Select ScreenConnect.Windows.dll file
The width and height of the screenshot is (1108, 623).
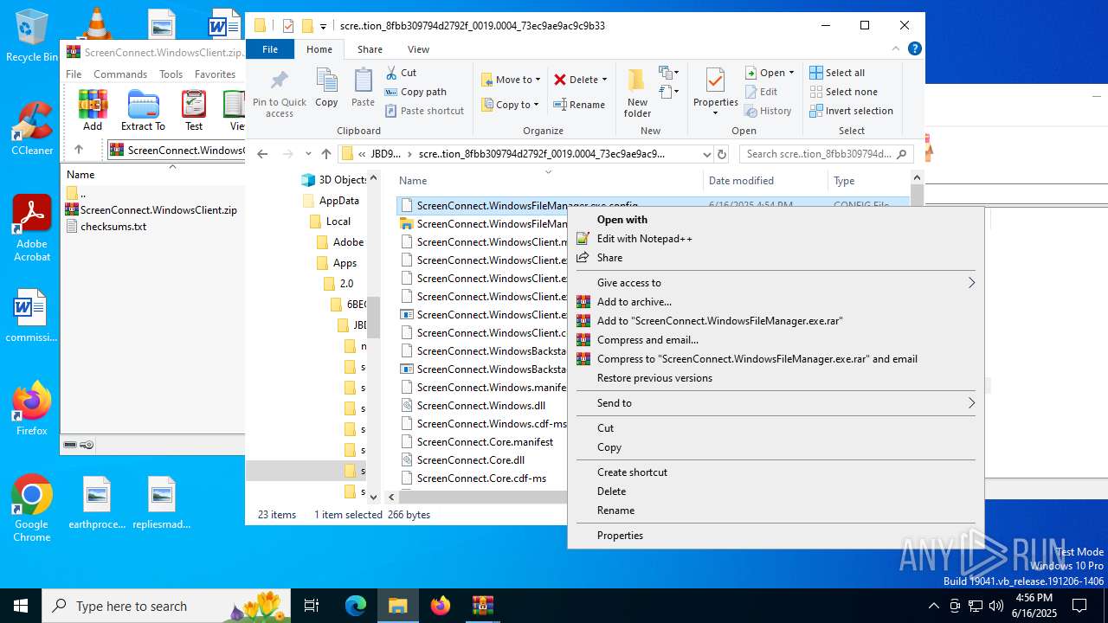pos(480,406)
